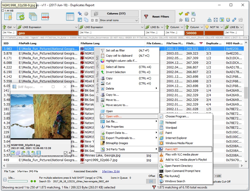Open the Delete submenu

129,89
